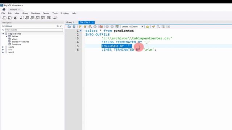Reconnect to DBMS icon
Viewport: 232px width, 130px height.
55,18
